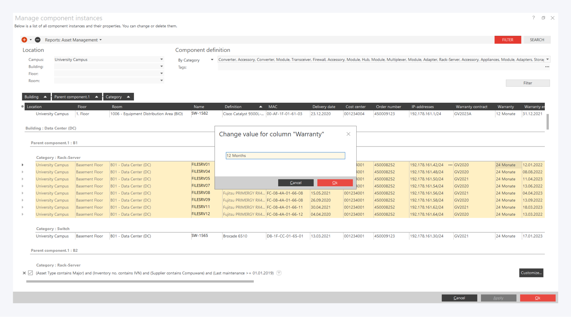
Task: Click the ellipsis next to IP 192.178.161.42/24
Action: 450,165
